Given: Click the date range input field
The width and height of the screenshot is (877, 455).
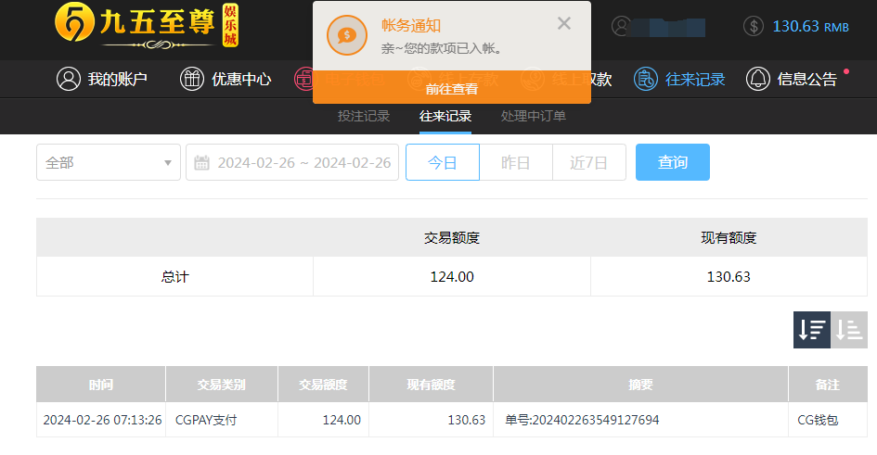Looking at the screenshot, I should tap(292, 162).
